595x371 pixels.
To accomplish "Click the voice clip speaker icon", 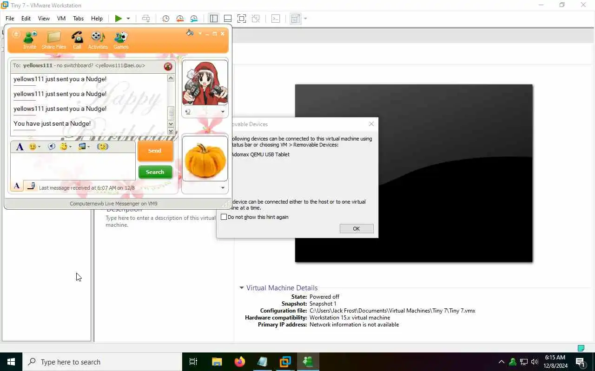I will (x=51, y=147).
